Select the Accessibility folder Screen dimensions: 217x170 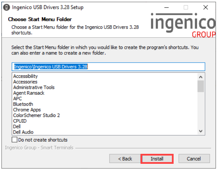click(x=25, y=76)
